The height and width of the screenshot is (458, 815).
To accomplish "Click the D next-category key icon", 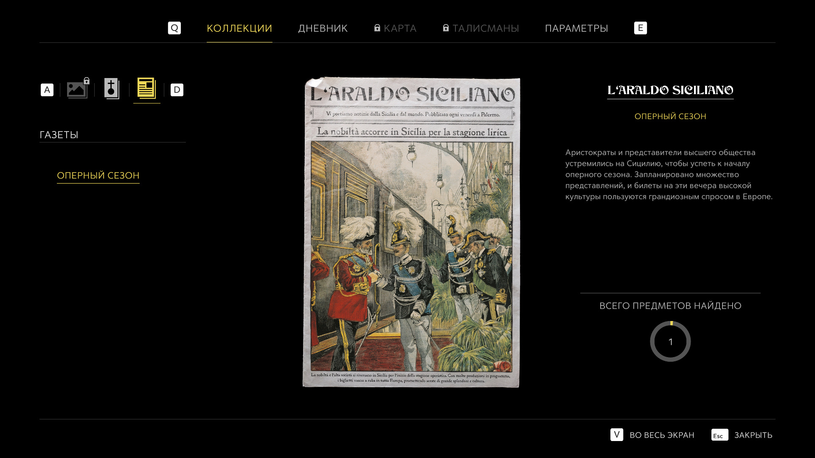I will pyautogui.click(x=177, y=90).
